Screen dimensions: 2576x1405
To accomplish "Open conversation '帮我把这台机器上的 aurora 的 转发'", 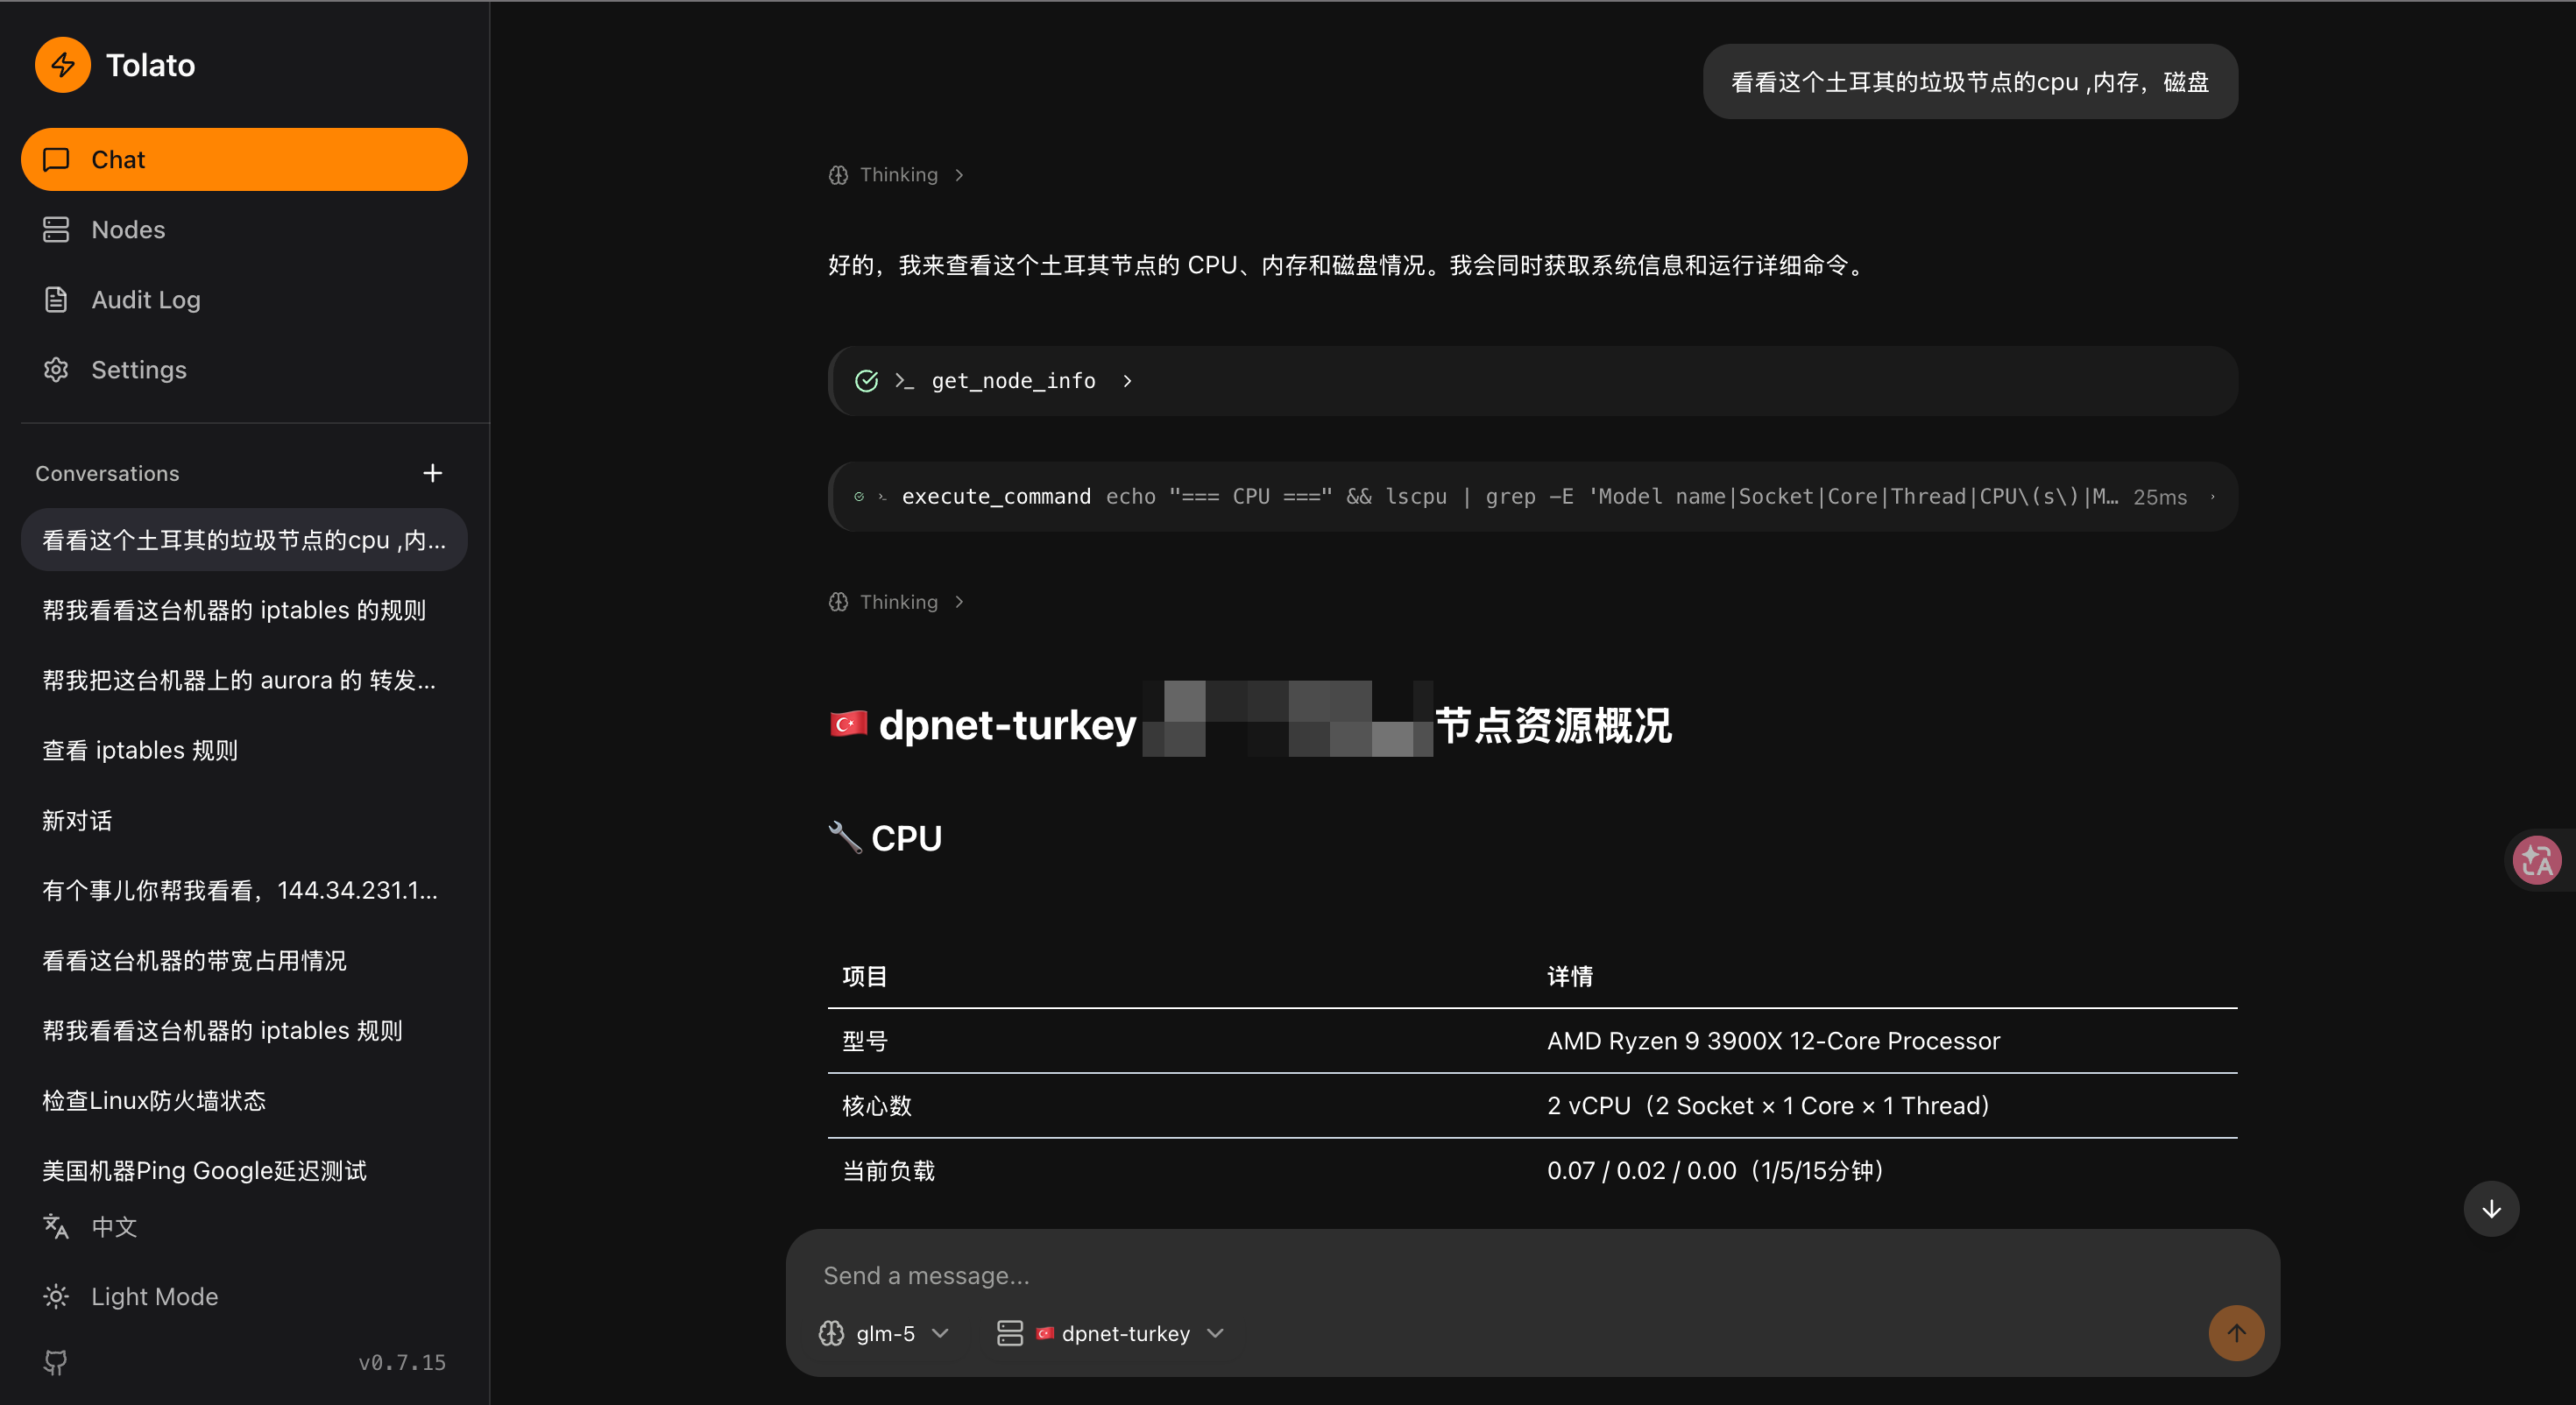I will tap(244, 680).
